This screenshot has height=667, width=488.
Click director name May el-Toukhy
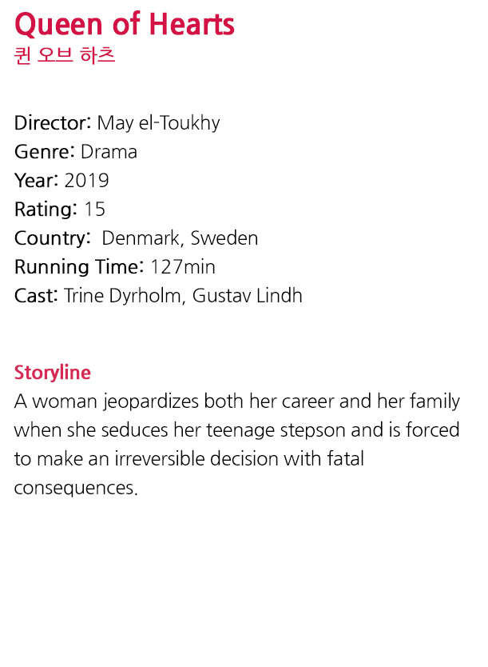click(x=158, y=123)
